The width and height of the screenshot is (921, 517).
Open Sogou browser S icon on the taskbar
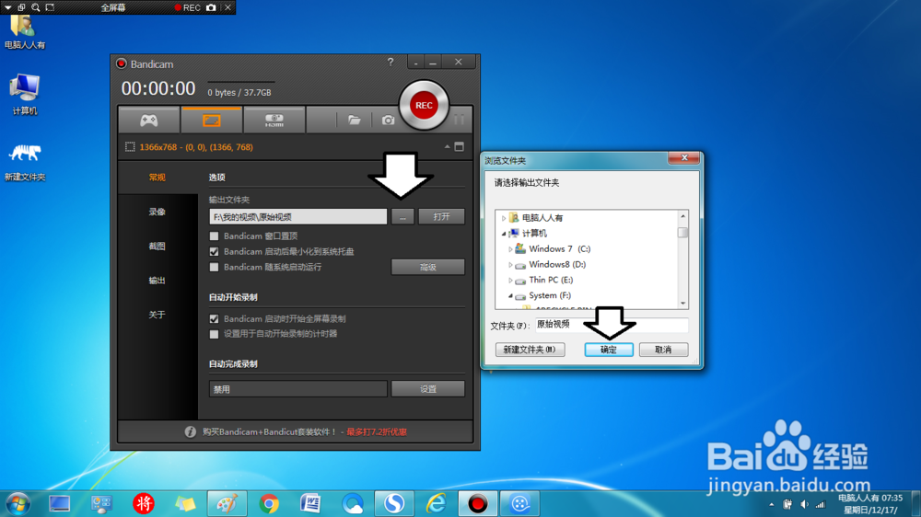(394, 503)
